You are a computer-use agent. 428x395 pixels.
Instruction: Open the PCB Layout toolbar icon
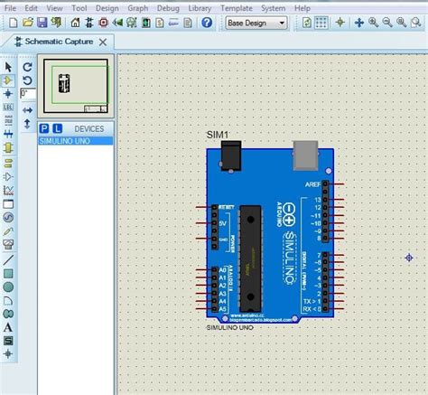(x=103, y=23)
